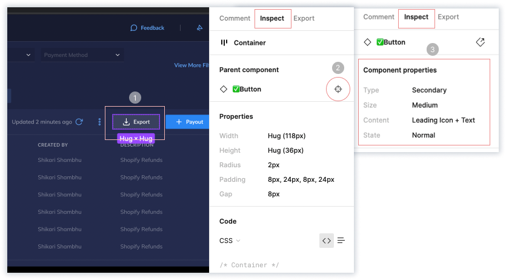Switch code view to code brackets mode
Viewport: 506px width, 280px height.
click(x=326, y=241)
